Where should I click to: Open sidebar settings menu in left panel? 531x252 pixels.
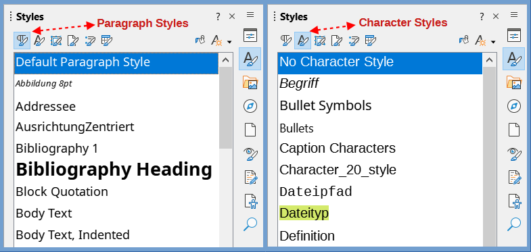(x=250, y=15)
